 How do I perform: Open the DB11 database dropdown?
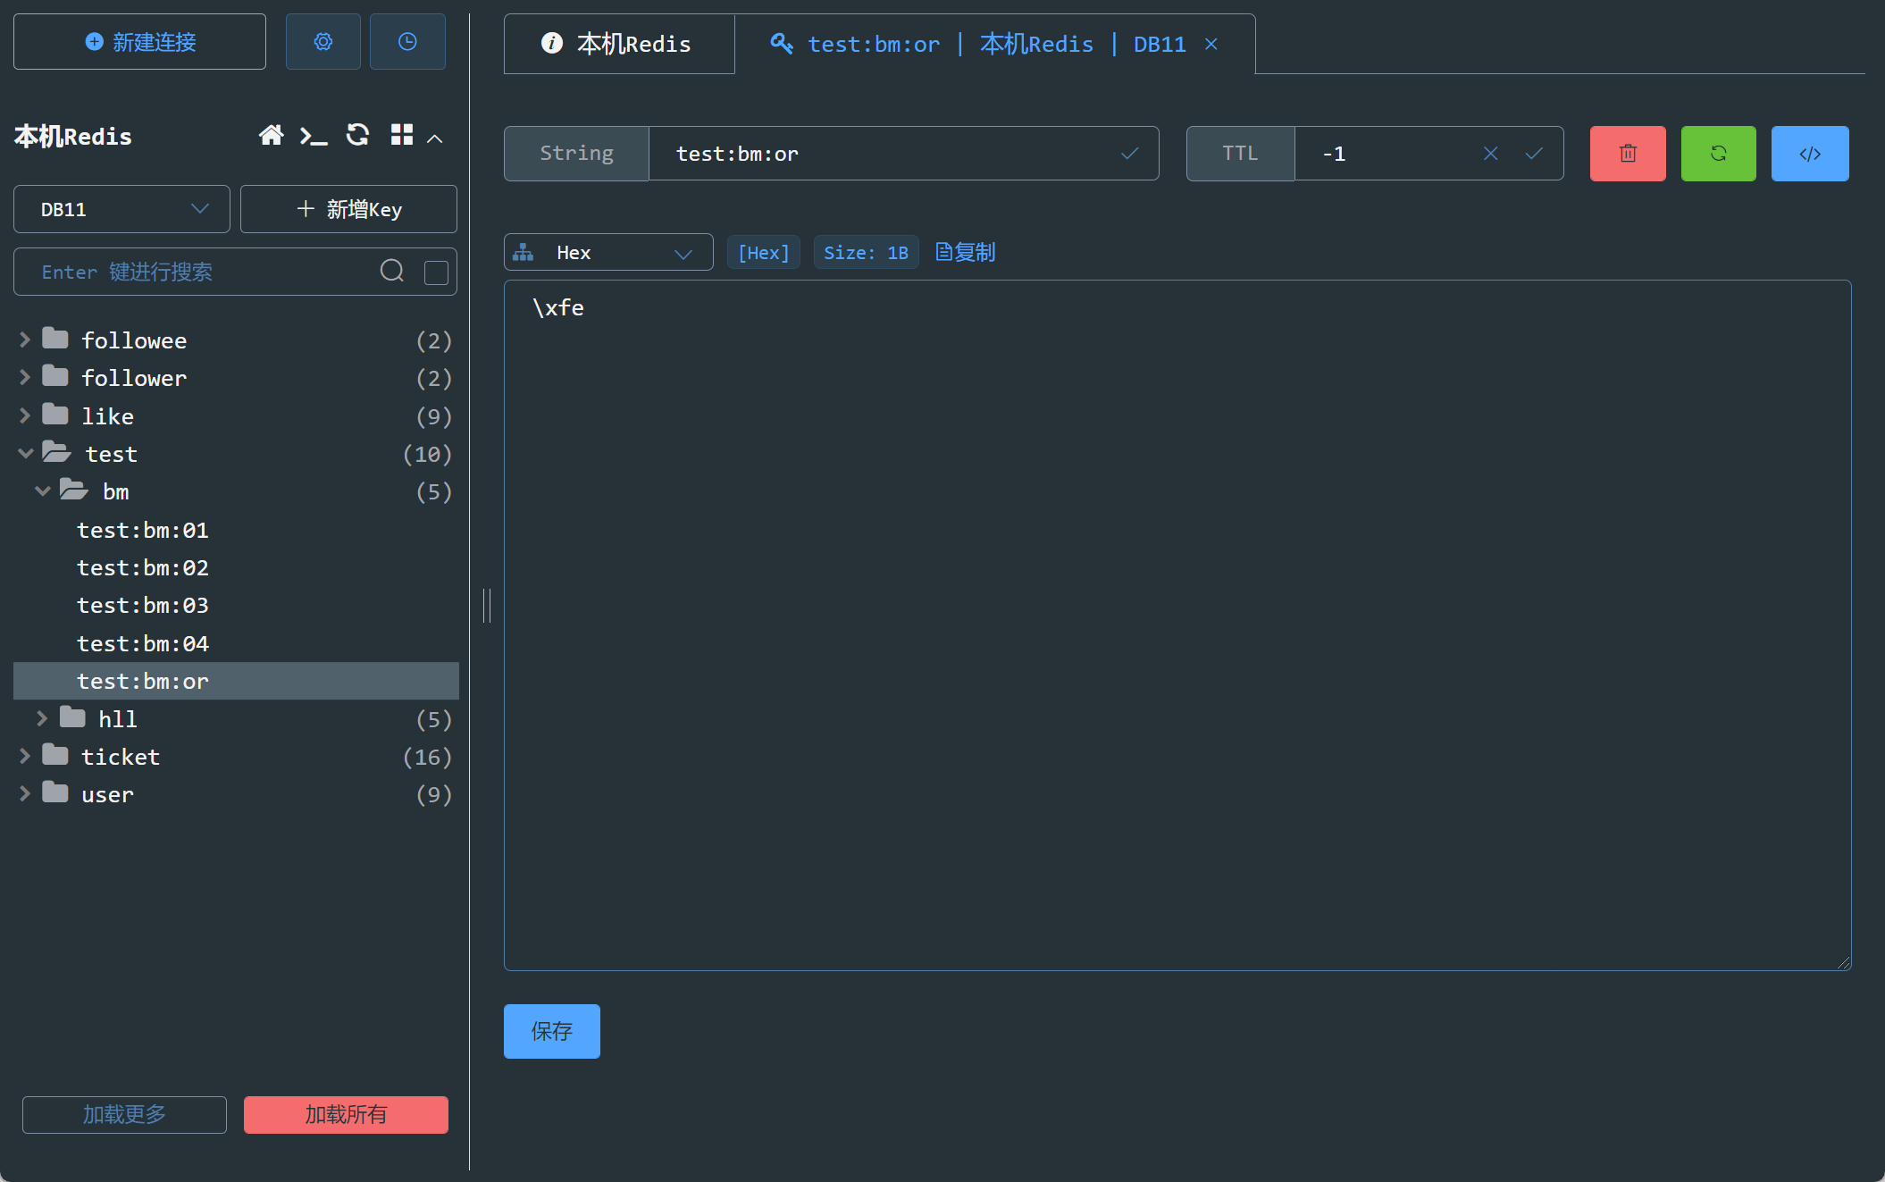click(121, 209)
